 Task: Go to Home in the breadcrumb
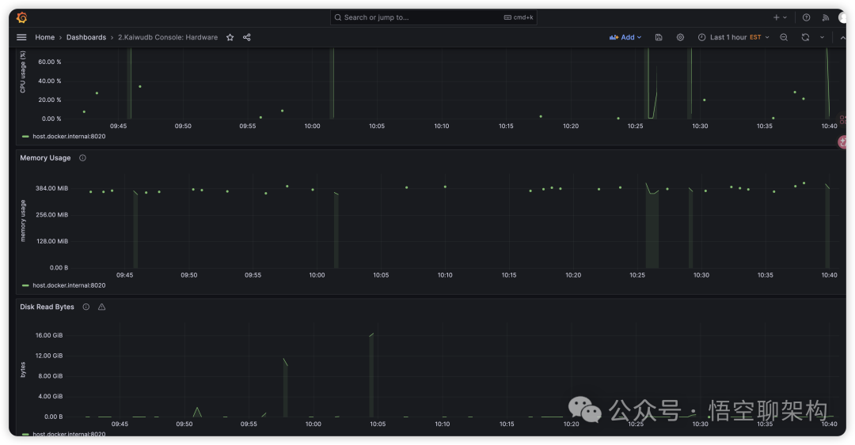[x=45, y=37]
